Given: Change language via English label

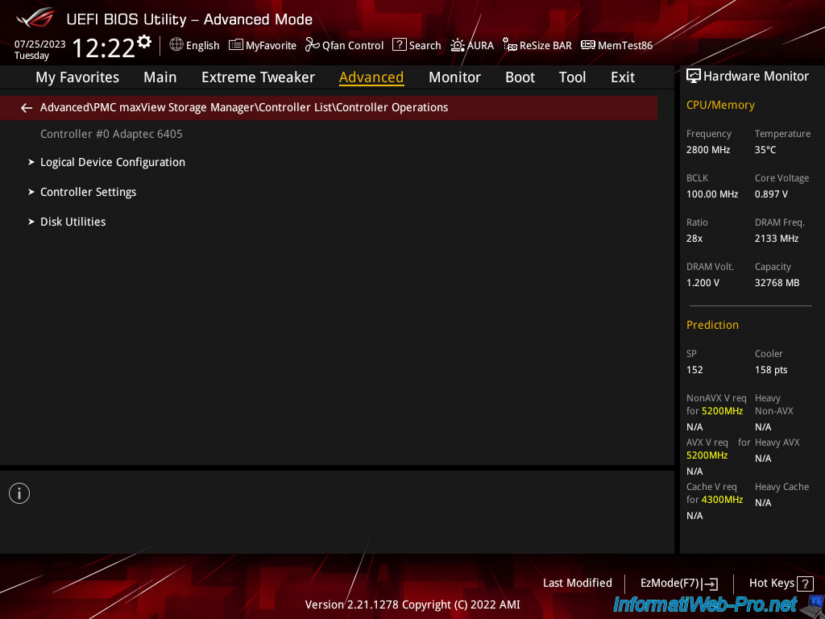Looking at the screenshot, I should click(x=202, y=46).
